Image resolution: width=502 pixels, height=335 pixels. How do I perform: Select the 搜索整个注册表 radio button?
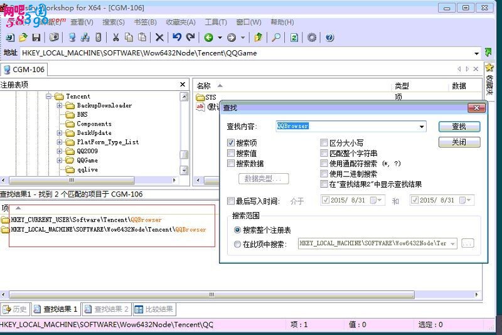pos(237,230)
